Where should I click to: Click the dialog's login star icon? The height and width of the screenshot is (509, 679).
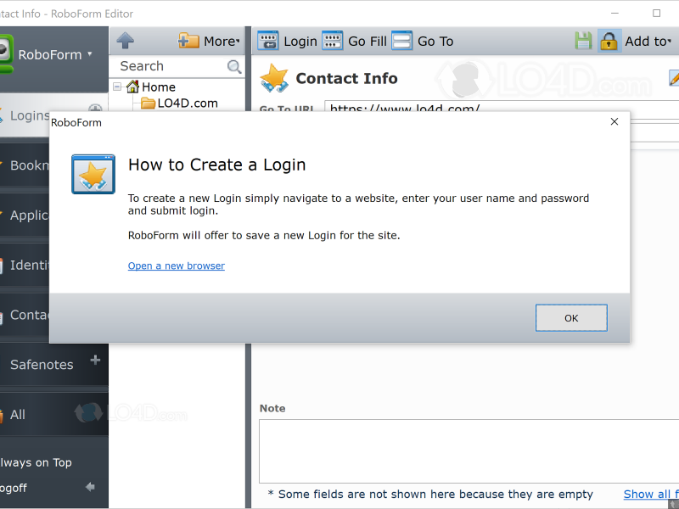pyautogui.click(x=93, y=174)
